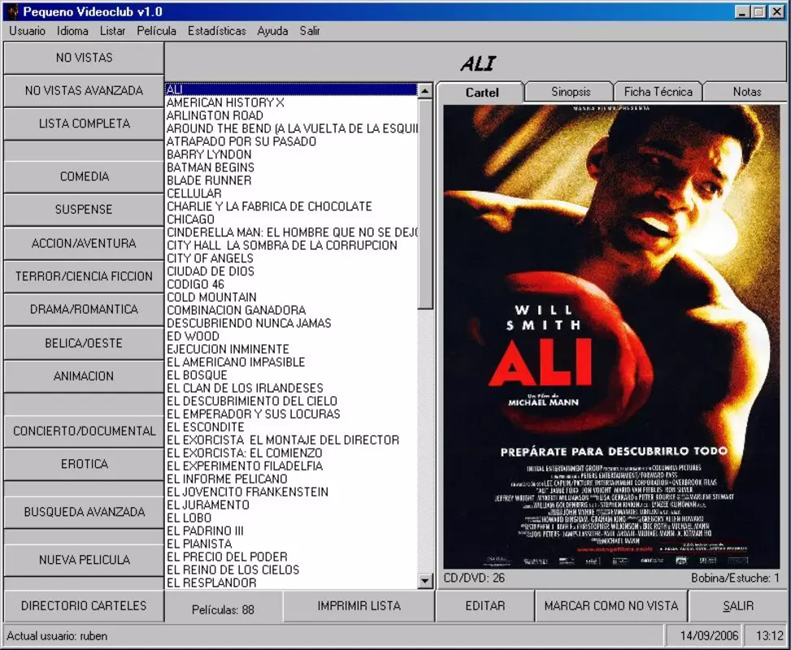Select BARRY LYNDON in the list
The image size is (791, 650).
pyautogui.click(x=291, y=154)
